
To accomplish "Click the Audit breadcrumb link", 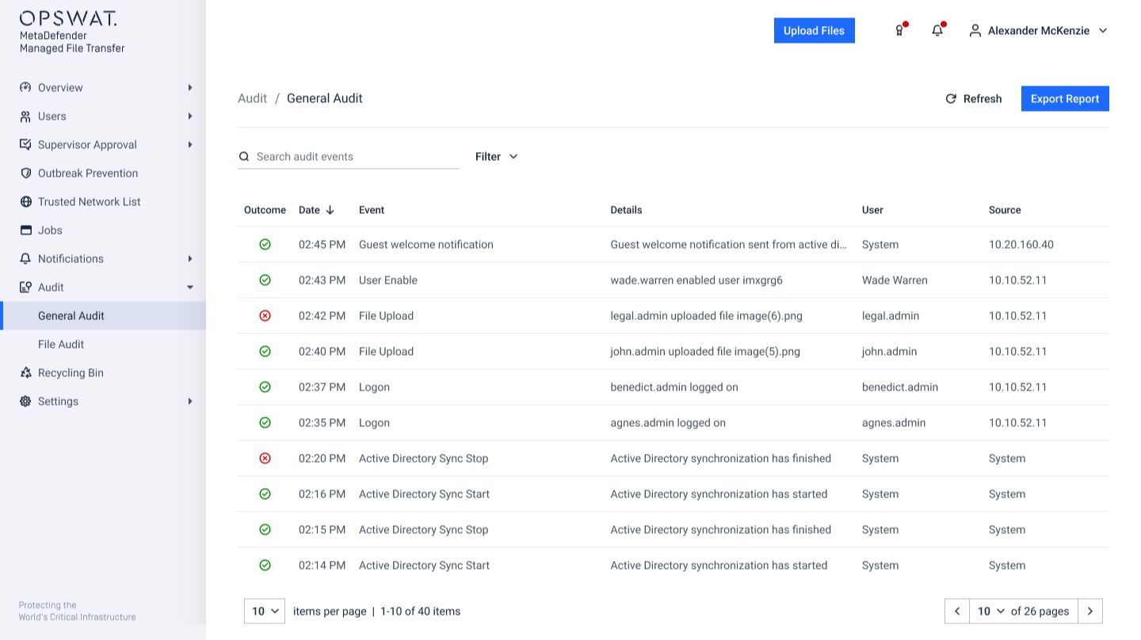I will pos(252,98).
